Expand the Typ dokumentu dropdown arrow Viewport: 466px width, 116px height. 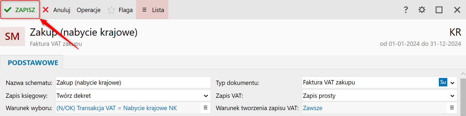point(453,83)
